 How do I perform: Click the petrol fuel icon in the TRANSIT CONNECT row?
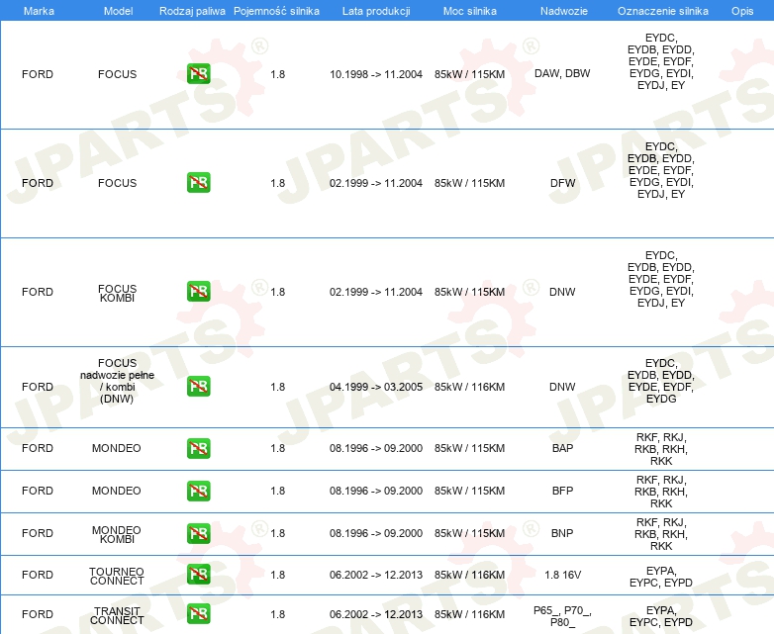(198, 614)
